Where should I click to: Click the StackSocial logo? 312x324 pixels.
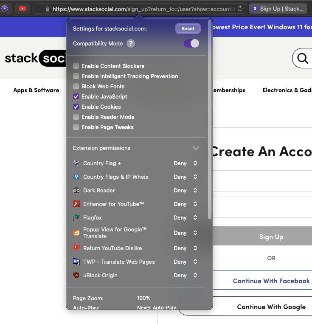(35, 58)
